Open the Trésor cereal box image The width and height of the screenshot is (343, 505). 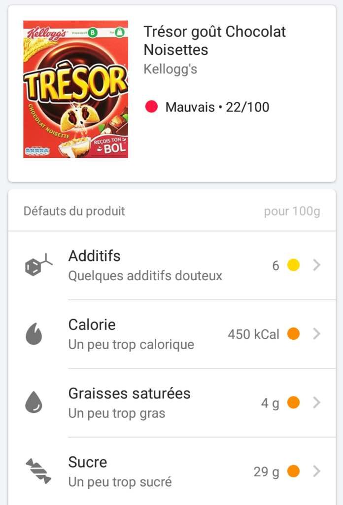click(75, 89)
